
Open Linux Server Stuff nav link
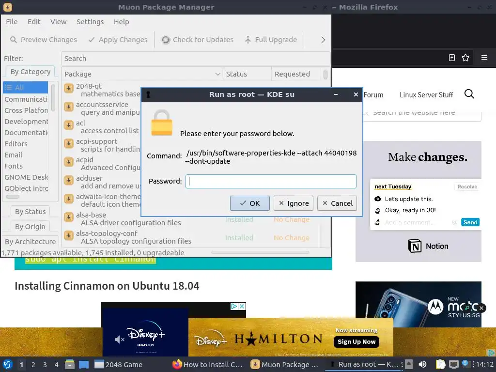click(426, 95)
